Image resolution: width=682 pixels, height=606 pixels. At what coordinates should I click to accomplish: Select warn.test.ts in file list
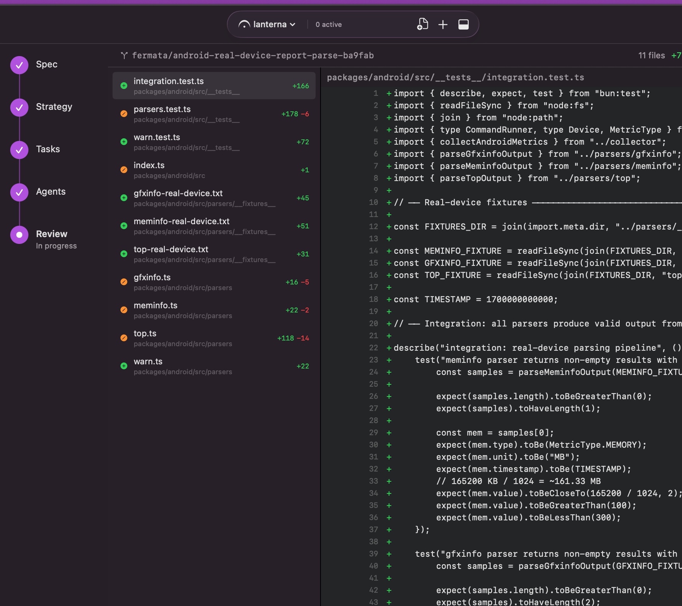tap(214, 142)
